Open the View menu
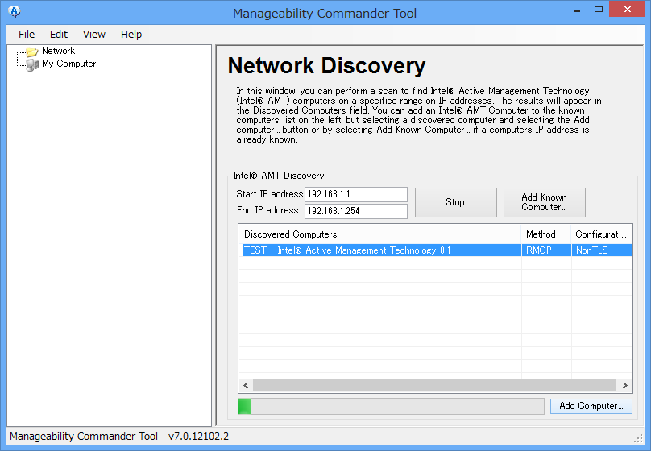651x451 pixels. (x=93, y=35)
